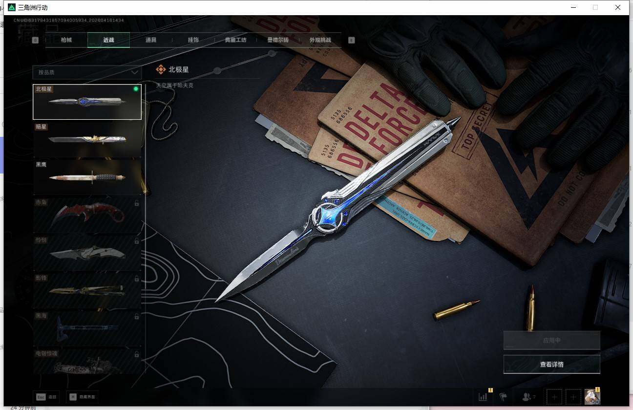
Task: Click the lock icon on 电锯惊魂
Action: tap(136, 353)
